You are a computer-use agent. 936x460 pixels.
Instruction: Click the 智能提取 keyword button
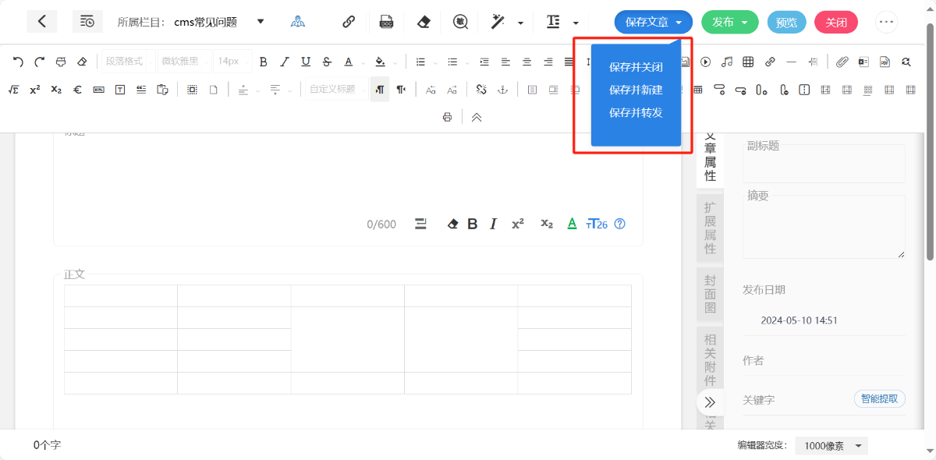(879, 399)
